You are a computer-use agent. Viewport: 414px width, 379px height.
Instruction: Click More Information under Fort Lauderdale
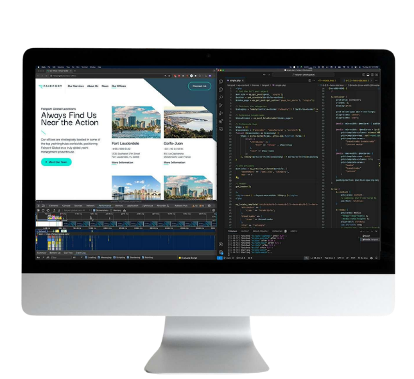click(x=122, y=162)
